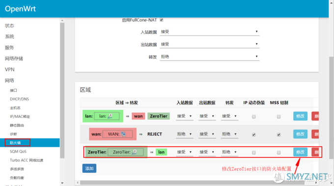The width and height of the screenshot is (334, 186).
Task: Open wan zone 入站数据 dropdown
Action: (x=185, y=134)
